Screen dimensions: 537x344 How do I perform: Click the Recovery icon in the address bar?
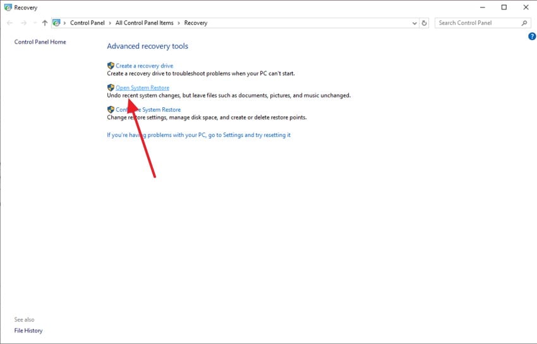click(x=56, y=23)
